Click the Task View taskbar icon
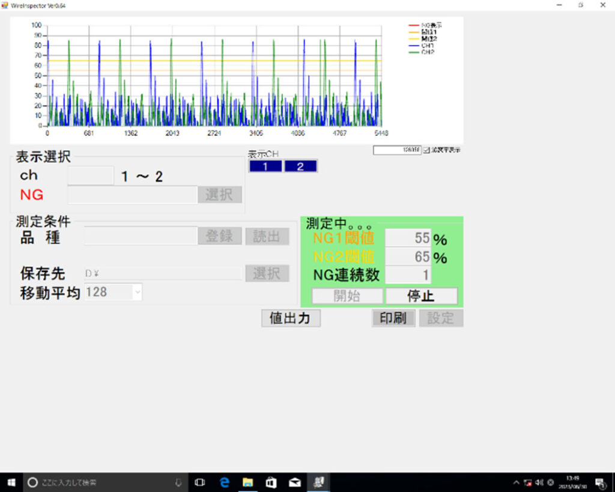The height and width of the screenshot is (492, 615). point(200,482)
